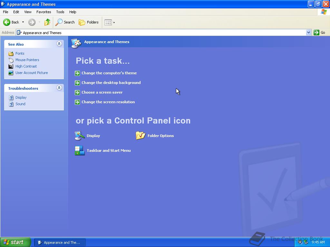Click arrow icon beside Choose a screen saver
This screenshot has width=330, height=247.
click(x=77, y=92)
